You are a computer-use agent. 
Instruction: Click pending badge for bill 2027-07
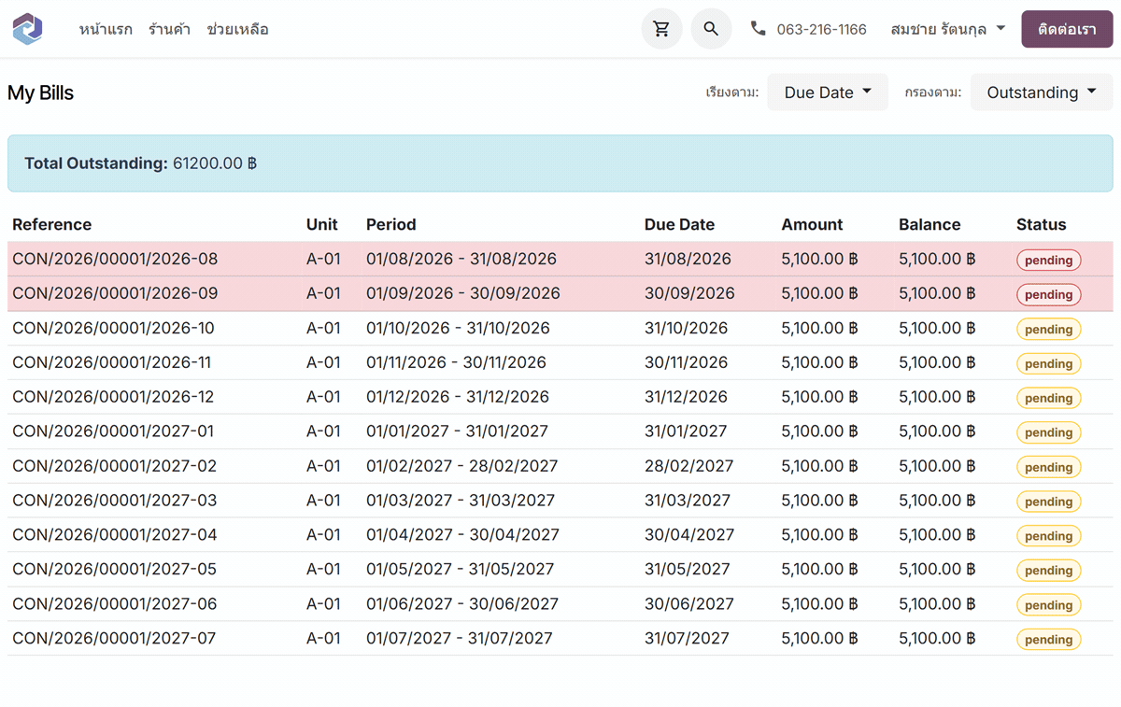pos(1048,640)
